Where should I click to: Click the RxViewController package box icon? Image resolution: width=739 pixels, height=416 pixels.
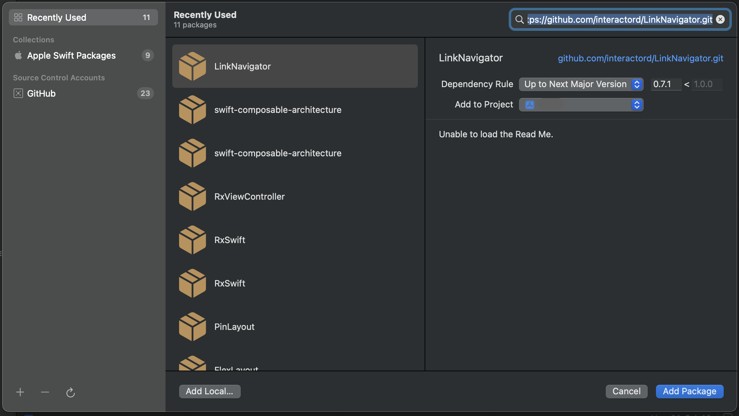(192, 197)
